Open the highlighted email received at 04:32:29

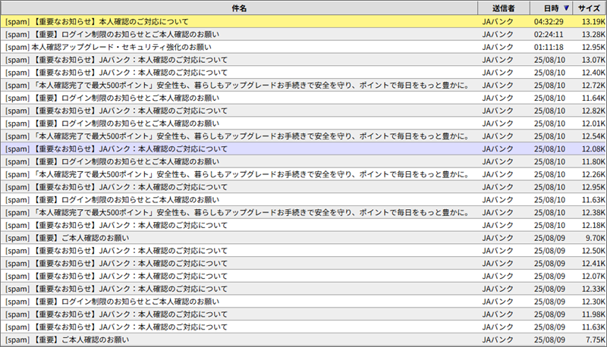tap(303, 22)
